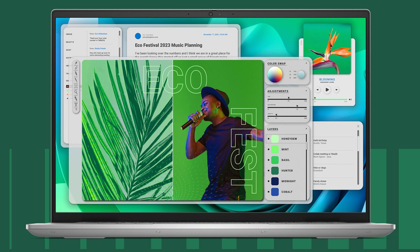Toggle the Mint layer visibility dot
The image size is (420, 252).
pyautogui.click(x=268, y=149)
